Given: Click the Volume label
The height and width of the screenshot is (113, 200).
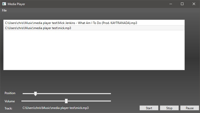Looking at the screenshot, I should tap(10, 101).
